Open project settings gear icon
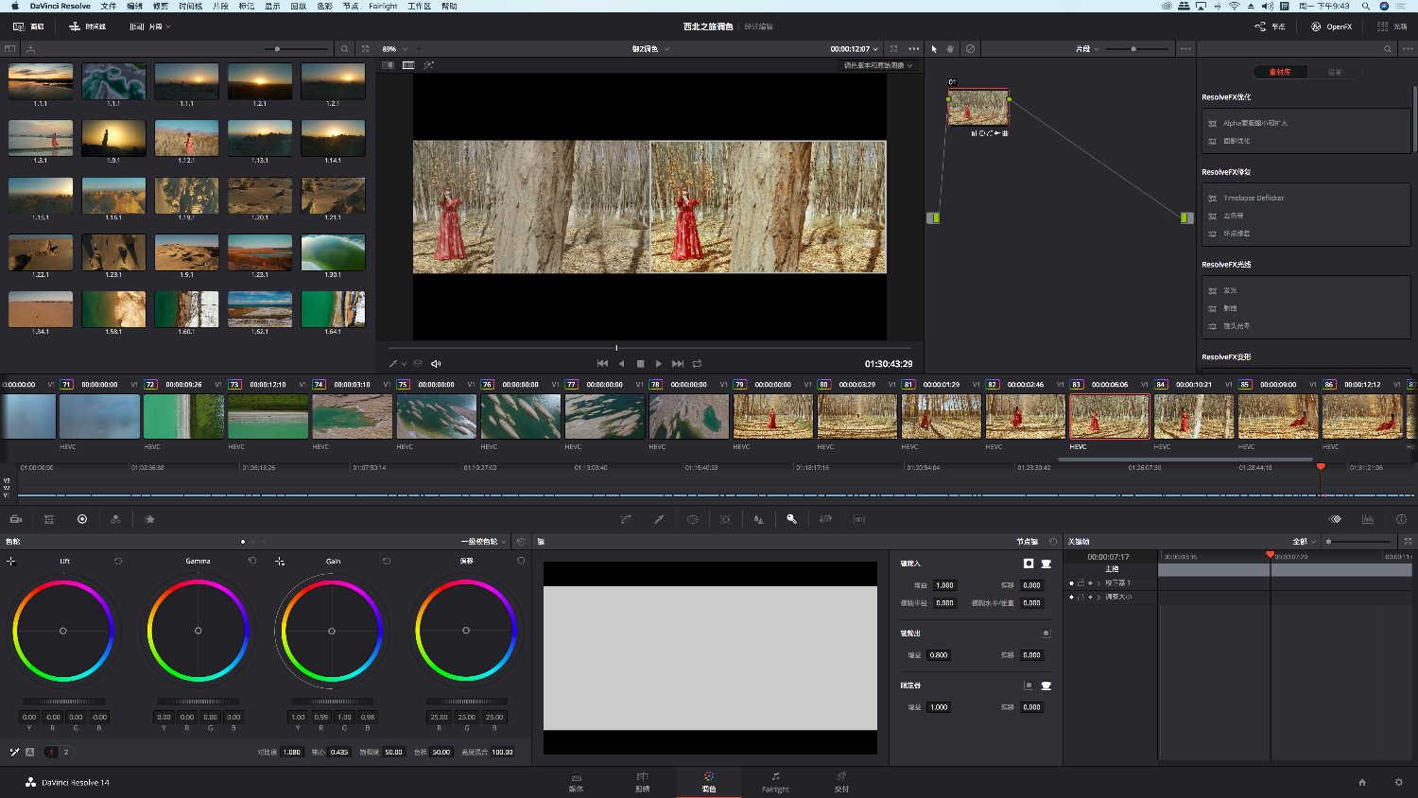1418x798 pixels. (x=1399, y=782)
